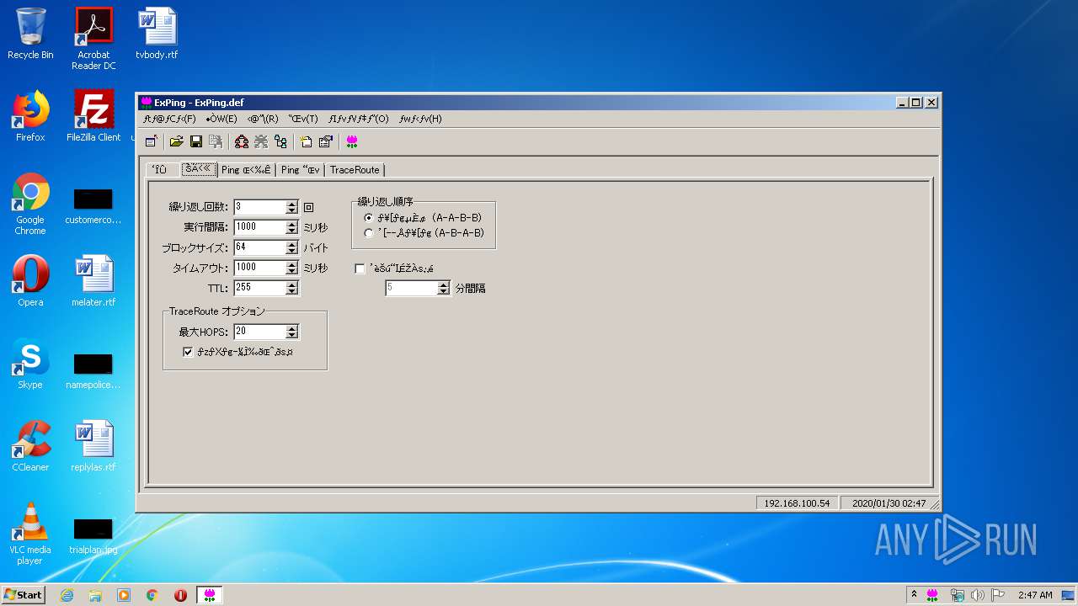Open the Opera desktop shortcut
Screen dimensions: 1078x606
[30, 281]
